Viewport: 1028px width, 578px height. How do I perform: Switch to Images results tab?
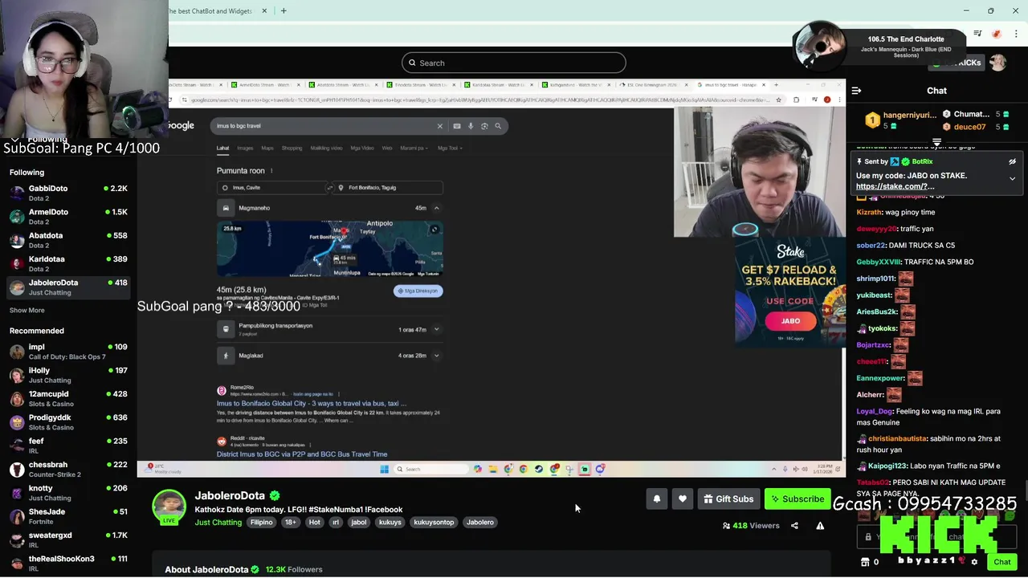(x=245, y=149)
